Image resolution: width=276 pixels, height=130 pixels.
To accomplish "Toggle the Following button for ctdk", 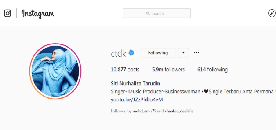I will point(158,53).
